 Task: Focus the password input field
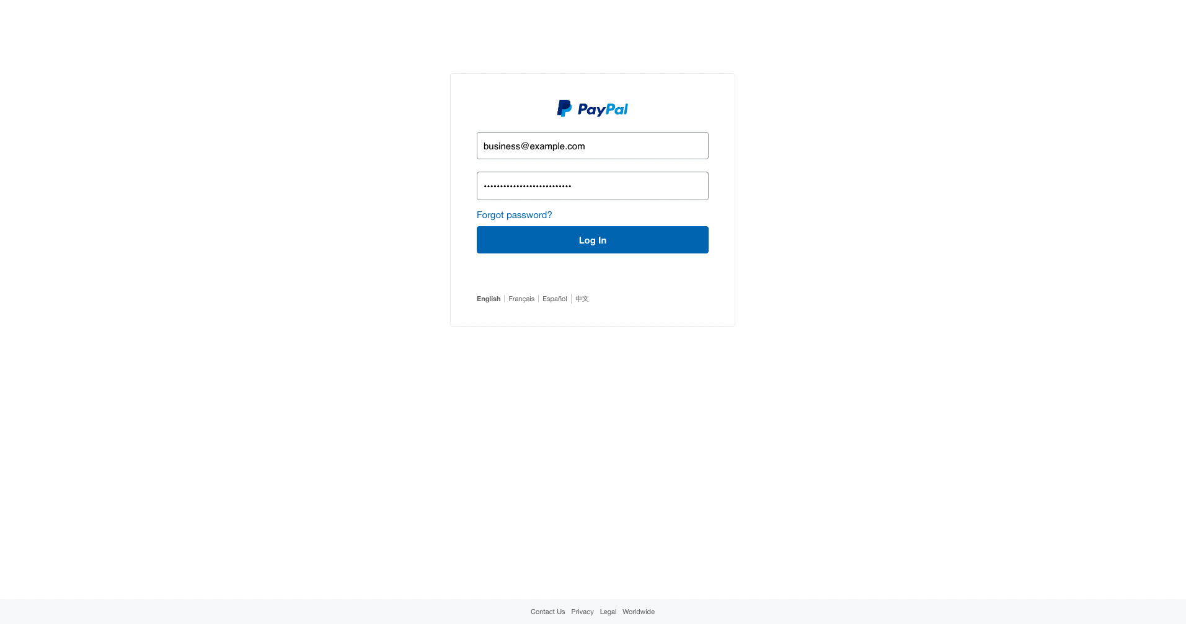592,186
